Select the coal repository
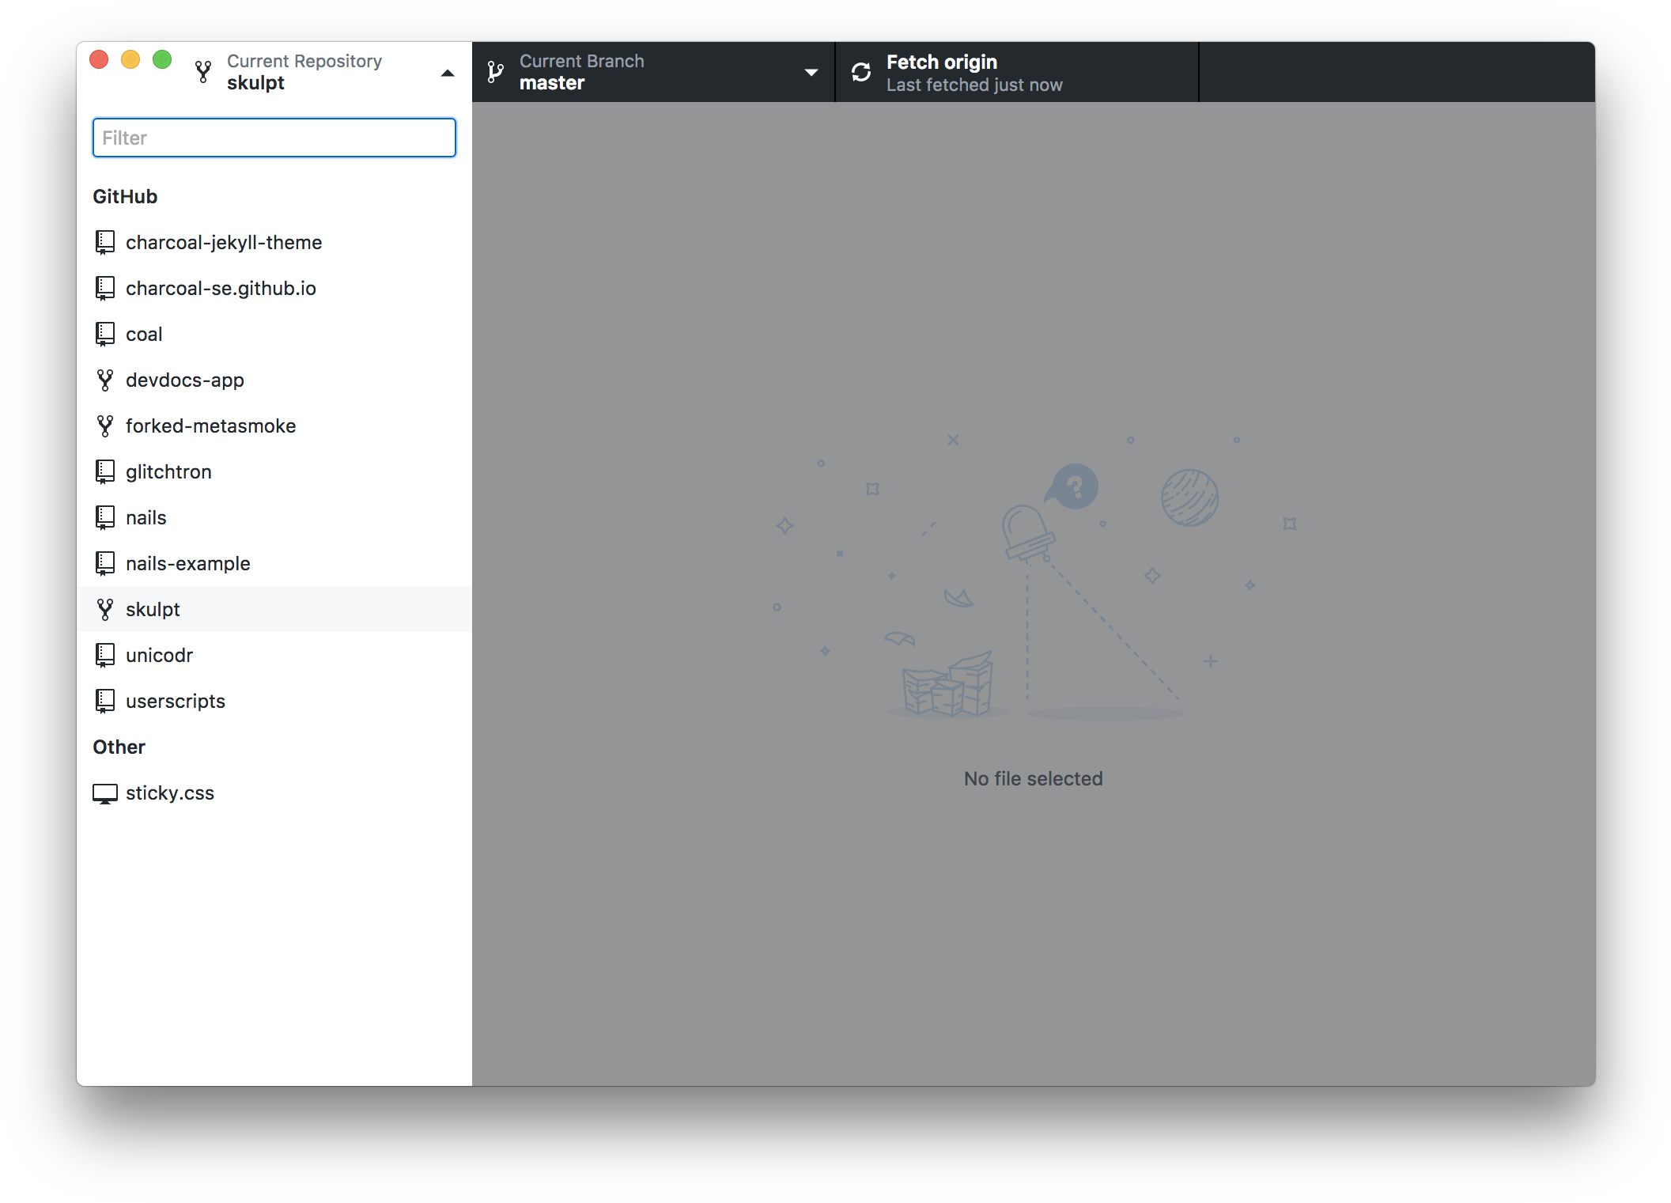This screenshot has width=1671, height=1203. point(142,335)
